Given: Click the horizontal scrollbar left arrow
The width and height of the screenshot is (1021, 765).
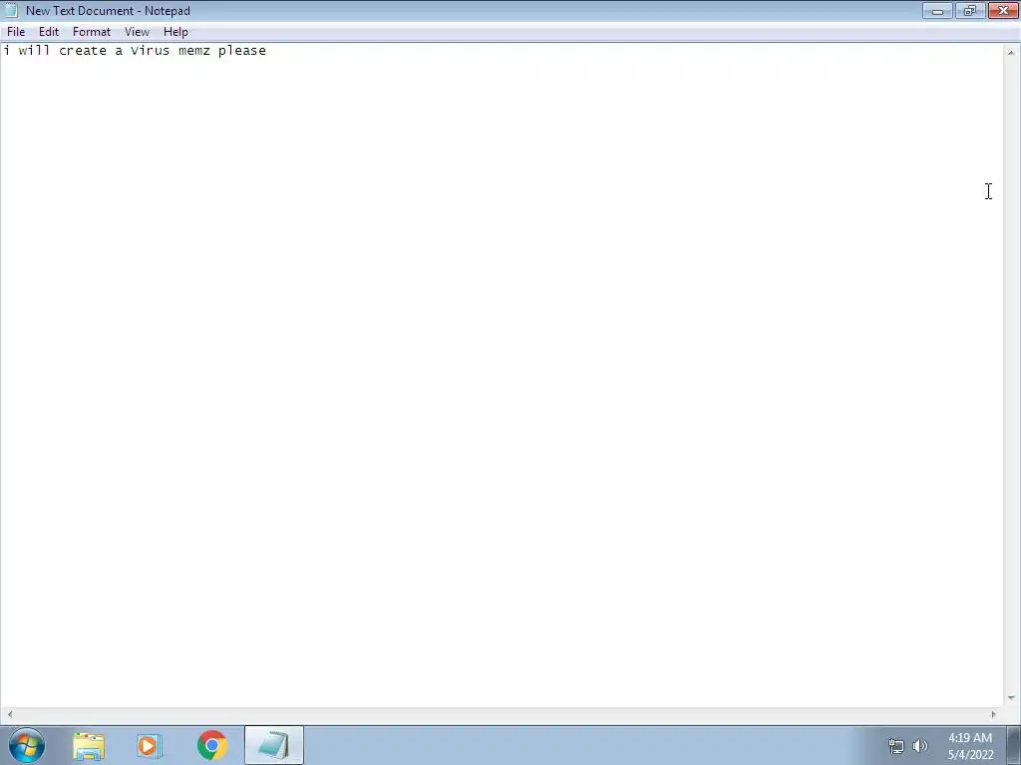Looking at the screenshot, I should 9,713.
